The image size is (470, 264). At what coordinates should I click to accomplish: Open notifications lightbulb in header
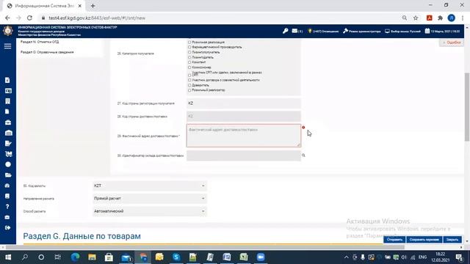(x=310, y=31)
